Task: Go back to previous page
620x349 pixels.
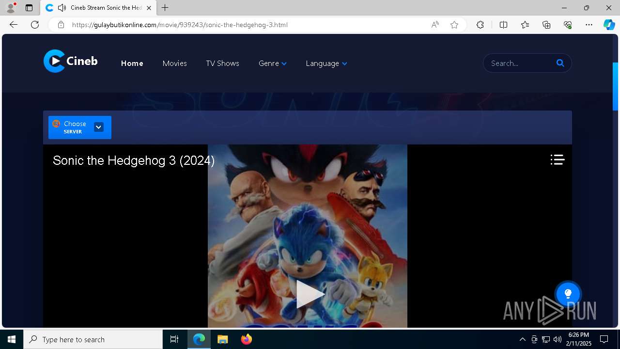Action: tap(14, 25)
